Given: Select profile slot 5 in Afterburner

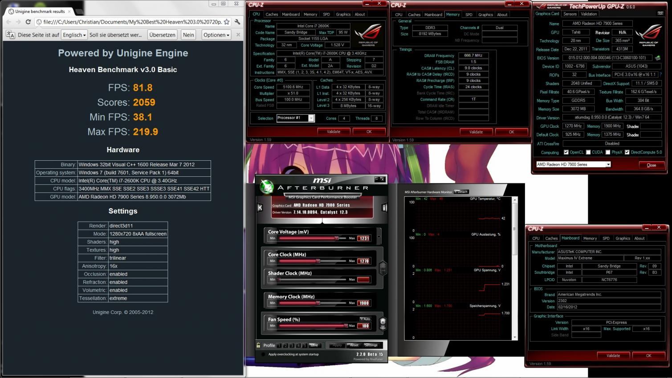Looking at the screenshot, I should coord(305,345).
